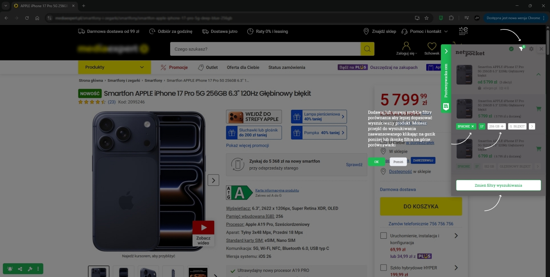This screenshot has width=550, height=277.
Task: Click the price alert bell icon
Action: tap(10, 269)
